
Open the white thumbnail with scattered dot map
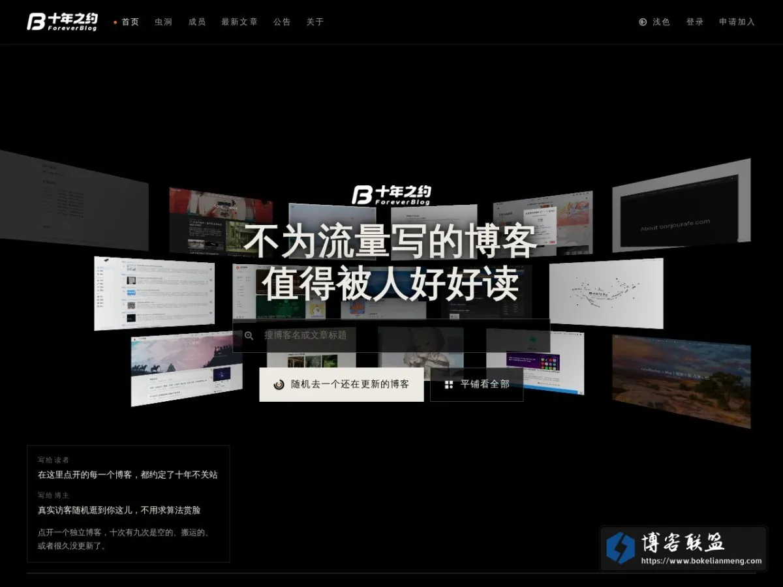(x=606, y=293)
